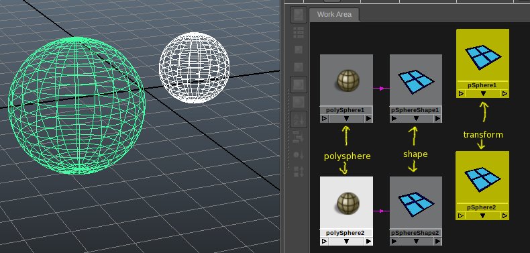This screenshot has width=530, height=253.
Task: Click the A-Z sort icon in sidebar
Action: (299, 119)
